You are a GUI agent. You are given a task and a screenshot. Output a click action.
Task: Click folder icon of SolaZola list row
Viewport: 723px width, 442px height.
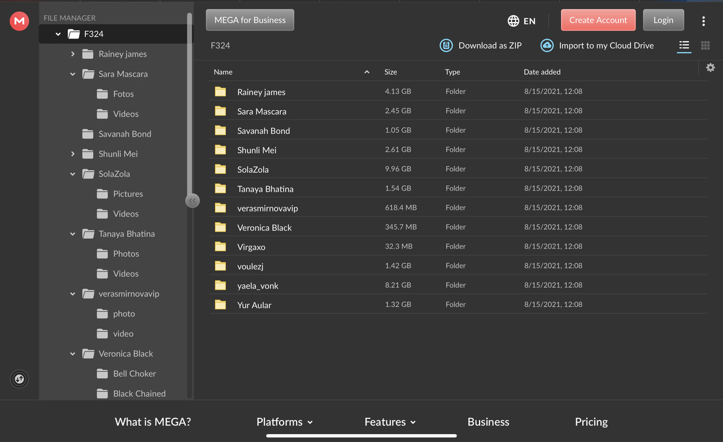[x=220, y=169]
